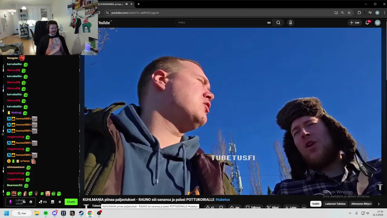Expand the system tray hidden icons chevron
Viewport: 387px width, 218px height.
coord(350,213)
